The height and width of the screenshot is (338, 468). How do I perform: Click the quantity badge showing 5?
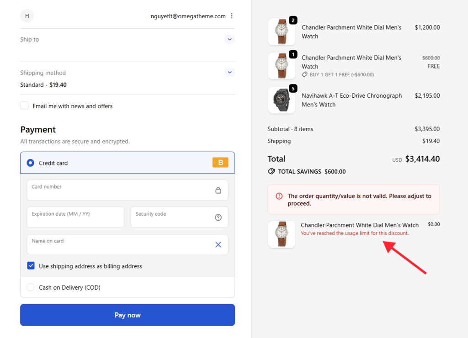point(293,88)
